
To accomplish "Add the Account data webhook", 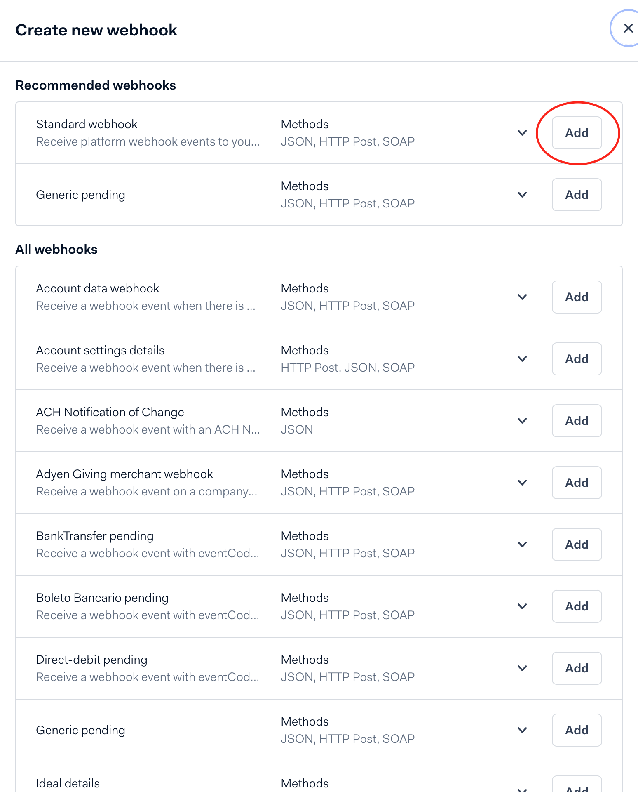I will tap(577, 297).
